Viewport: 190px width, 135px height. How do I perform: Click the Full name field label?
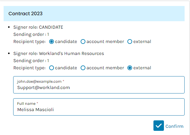point(26,103)
